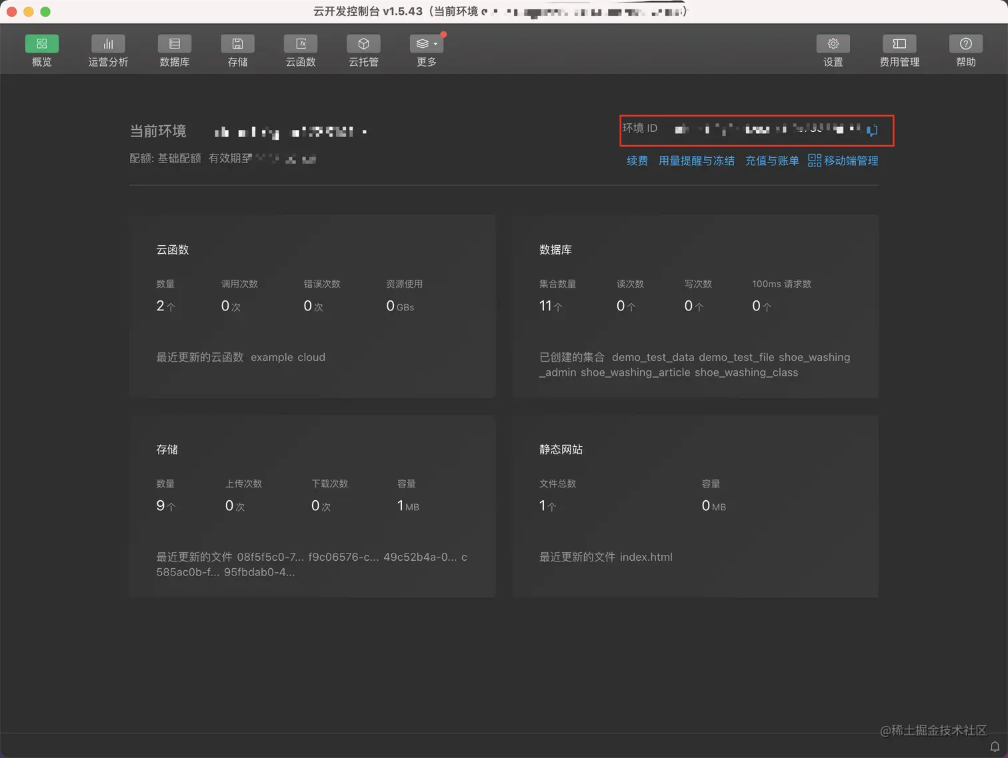The image size is (1008, 758).
Task: Click the window title 云开发控制台 v1.5.43
Action: (368, 11)
